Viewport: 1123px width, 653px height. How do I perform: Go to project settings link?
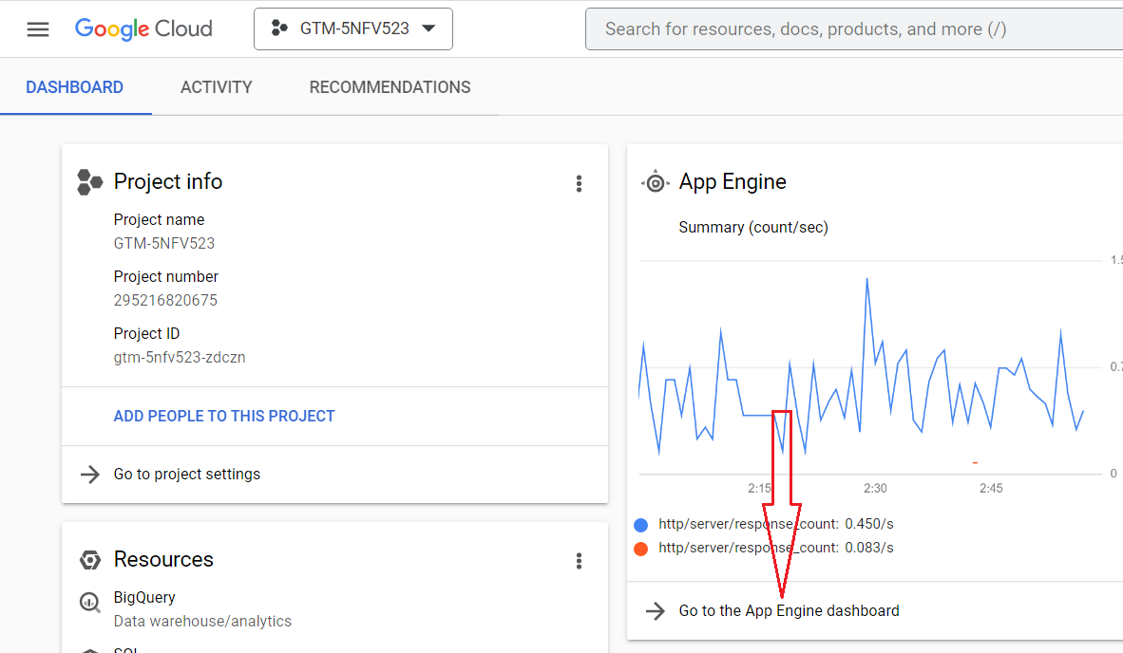tap(187, 475)
